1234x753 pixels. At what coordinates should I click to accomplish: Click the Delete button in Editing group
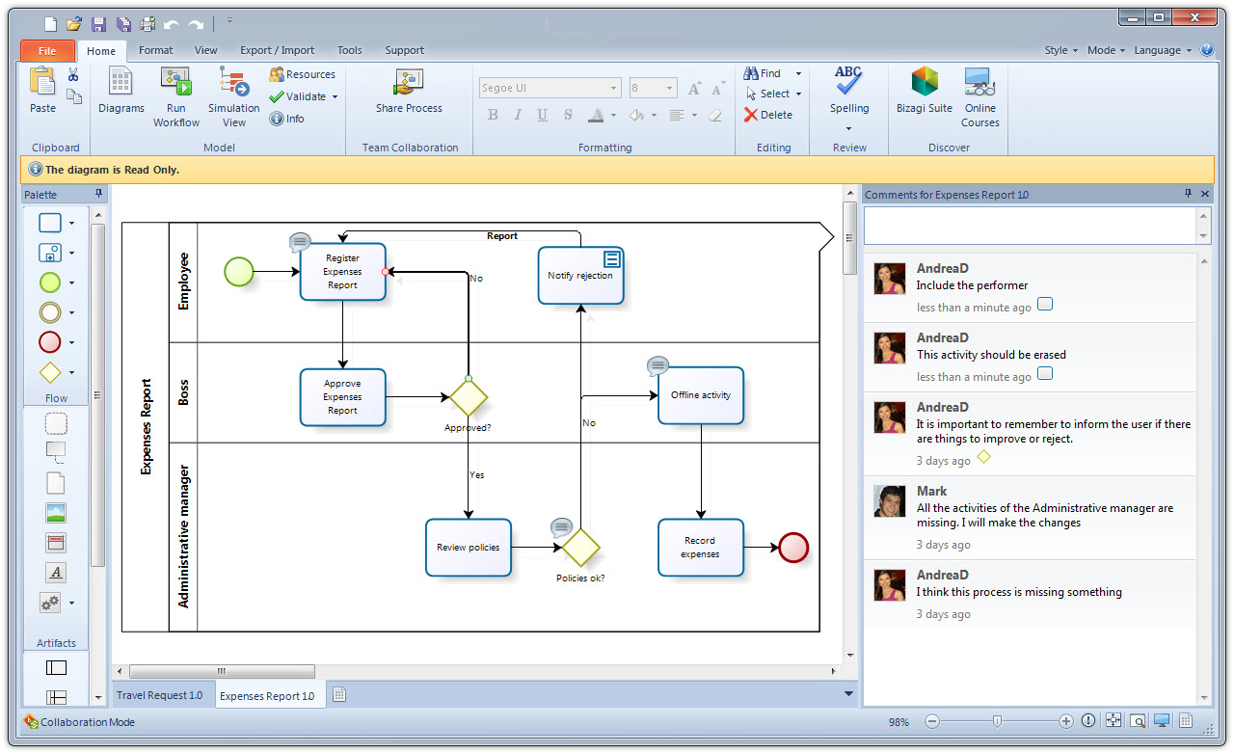(768, 115)
